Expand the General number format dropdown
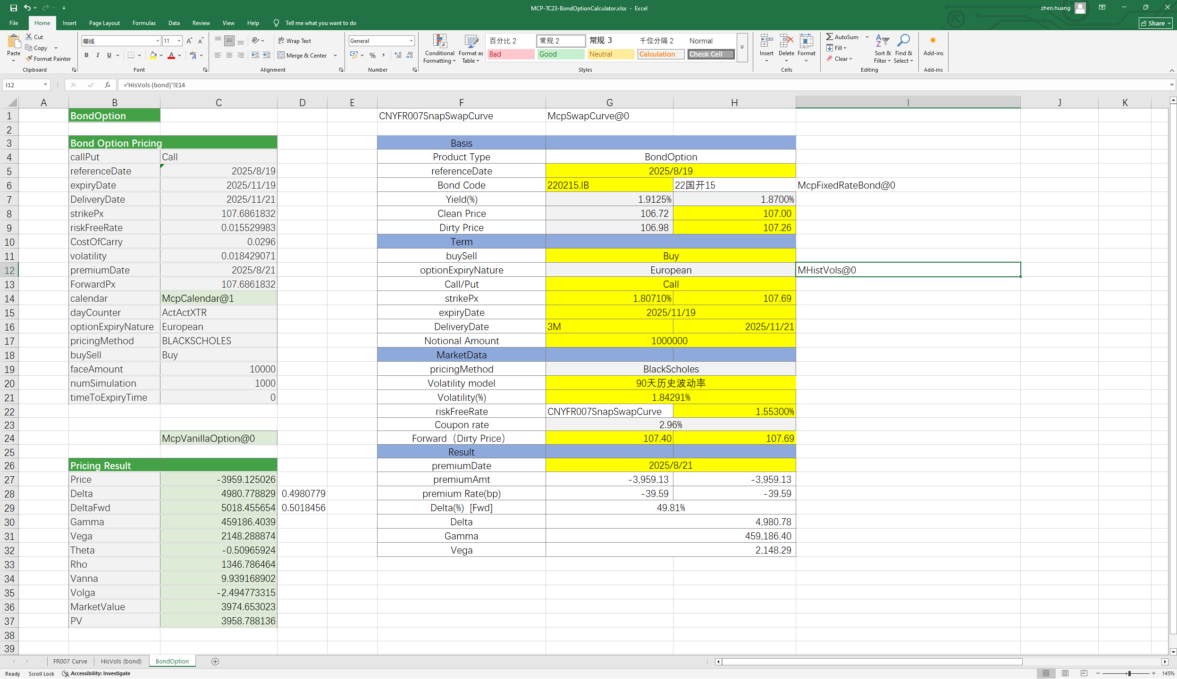This screenshot has height=679, width=1177. tap(411, 41)
